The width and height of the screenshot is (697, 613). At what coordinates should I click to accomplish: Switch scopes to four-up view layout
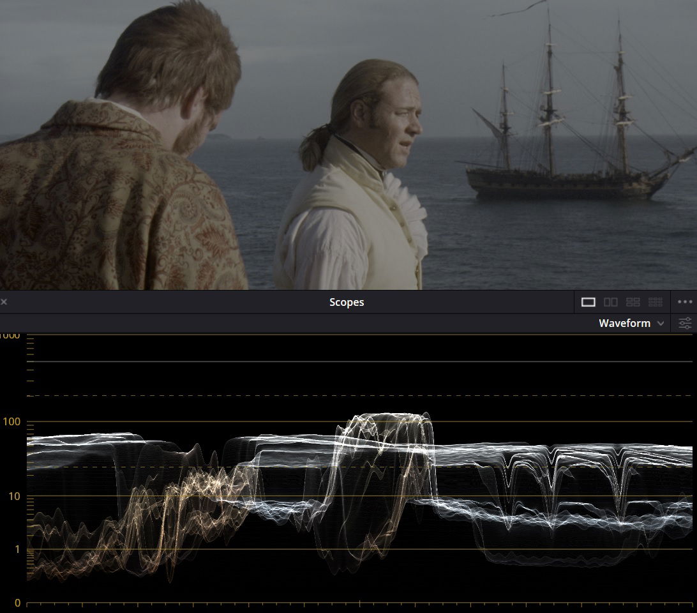[633, 303]
